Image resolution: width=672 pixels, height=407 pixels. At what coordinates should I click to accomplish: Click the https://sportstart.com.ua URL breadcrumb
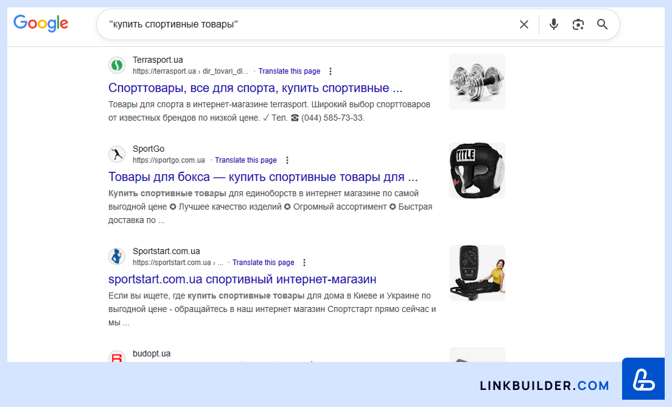178,263
